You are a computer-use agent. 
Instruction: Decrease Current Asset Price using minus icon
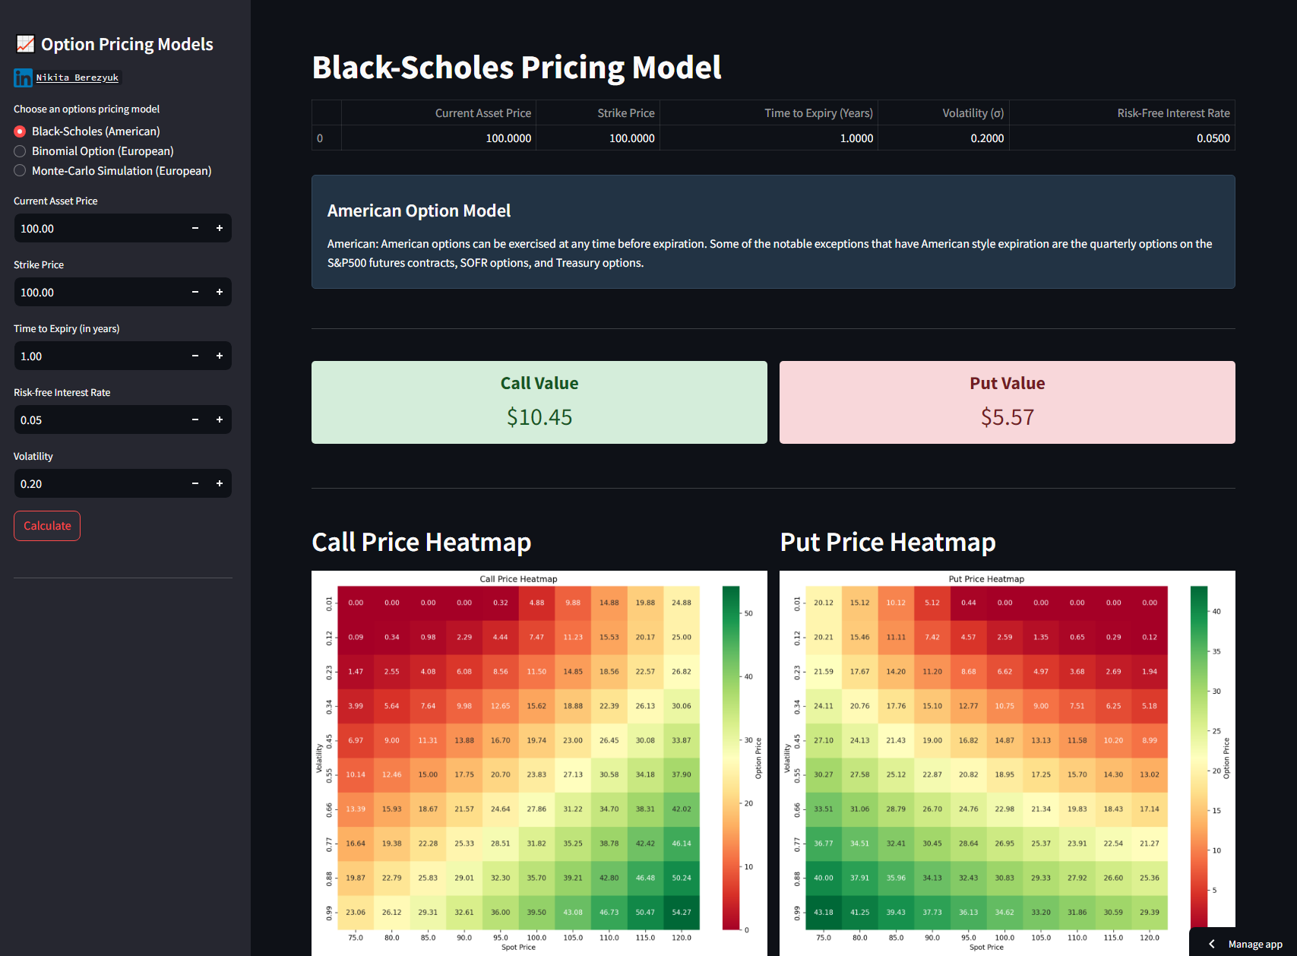(195, 228)
